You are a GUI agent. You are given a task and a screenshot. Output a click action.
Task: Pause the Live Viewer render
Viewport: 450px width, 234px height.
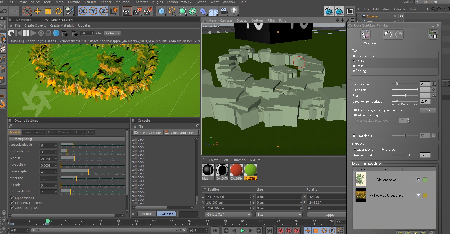pos(26,33)
